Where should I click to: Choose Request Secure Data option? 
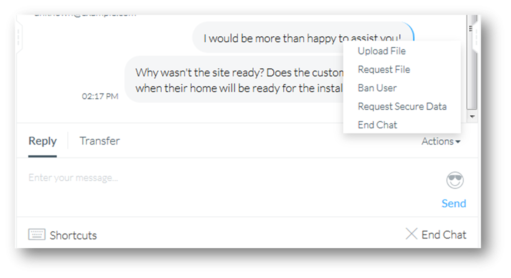[402, 107]
